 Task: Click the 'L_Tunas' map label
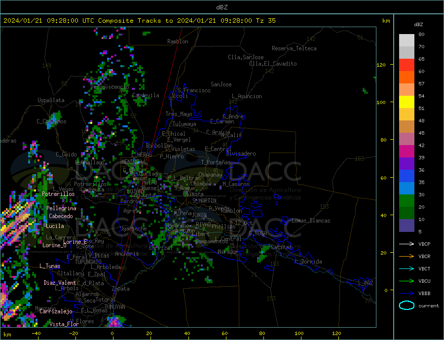click(50, 266)
